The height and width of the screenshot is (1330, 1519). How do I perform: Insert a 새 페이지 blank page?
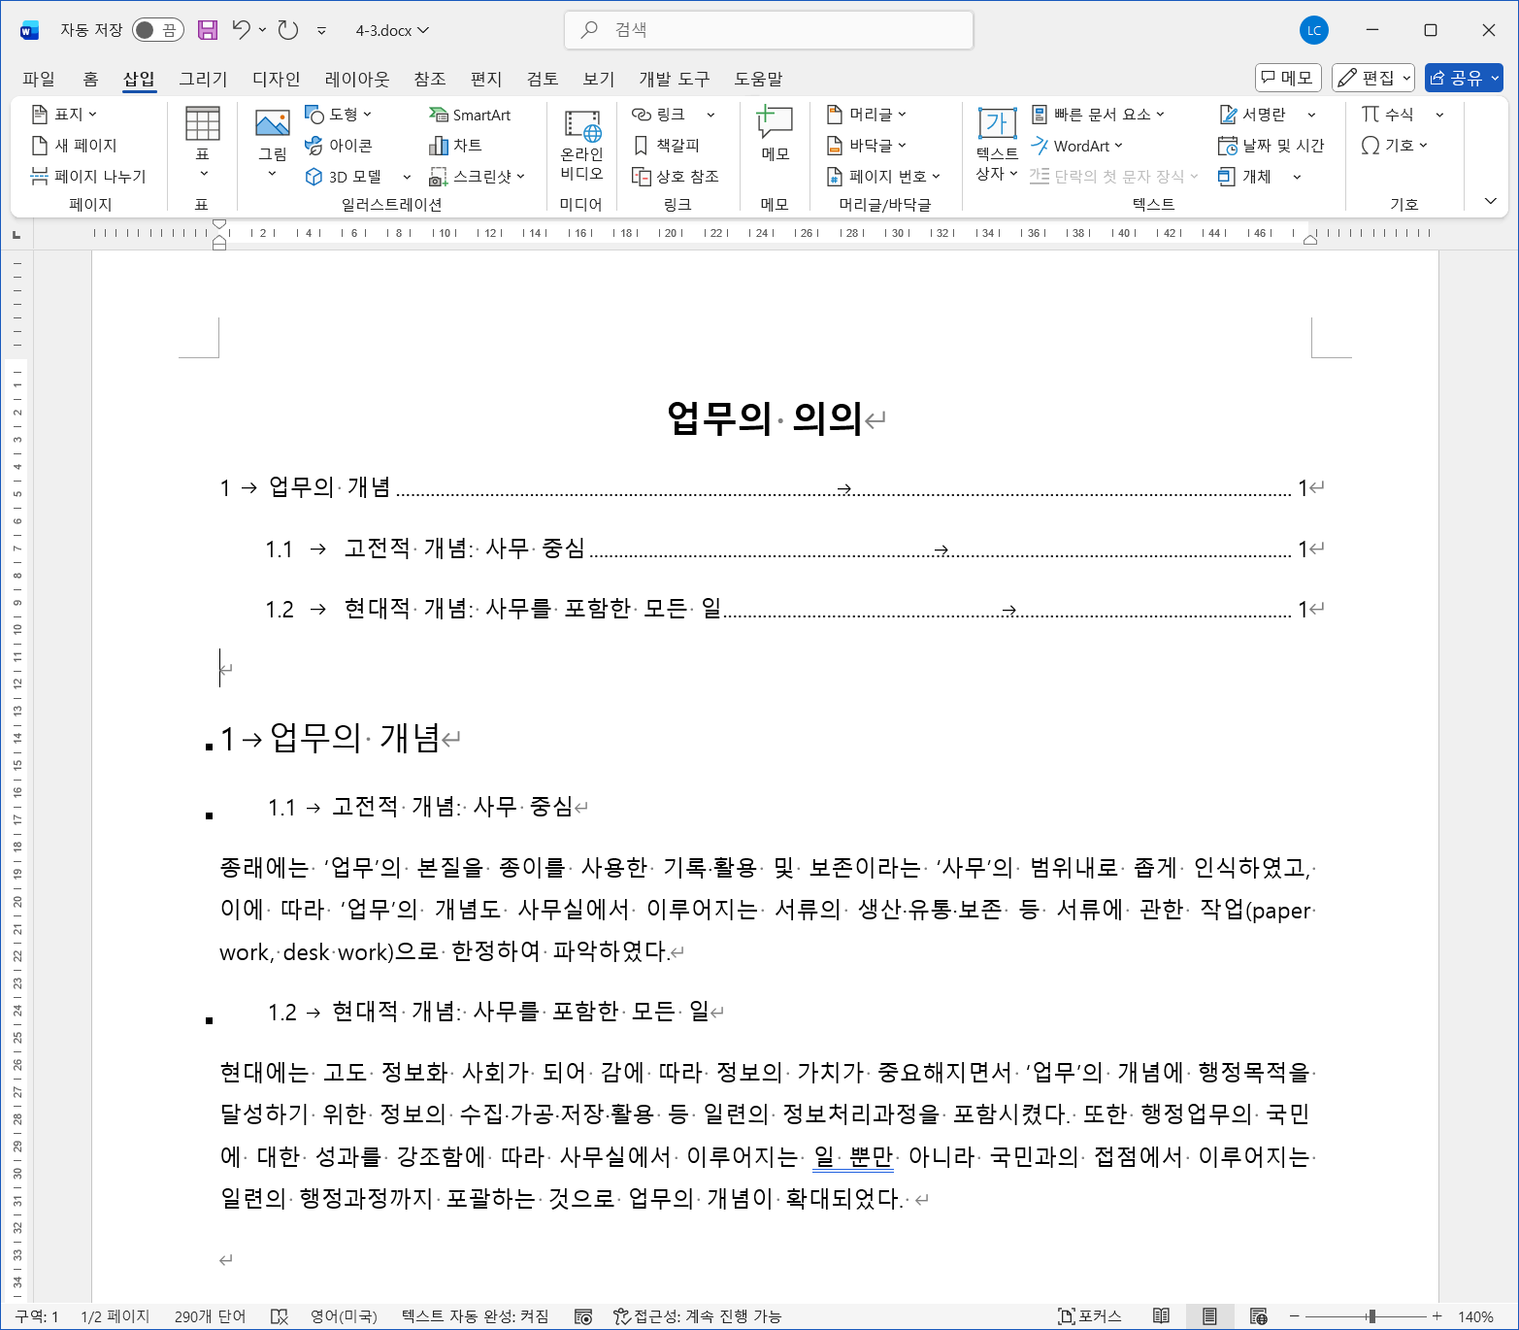[x=75, y=146]
